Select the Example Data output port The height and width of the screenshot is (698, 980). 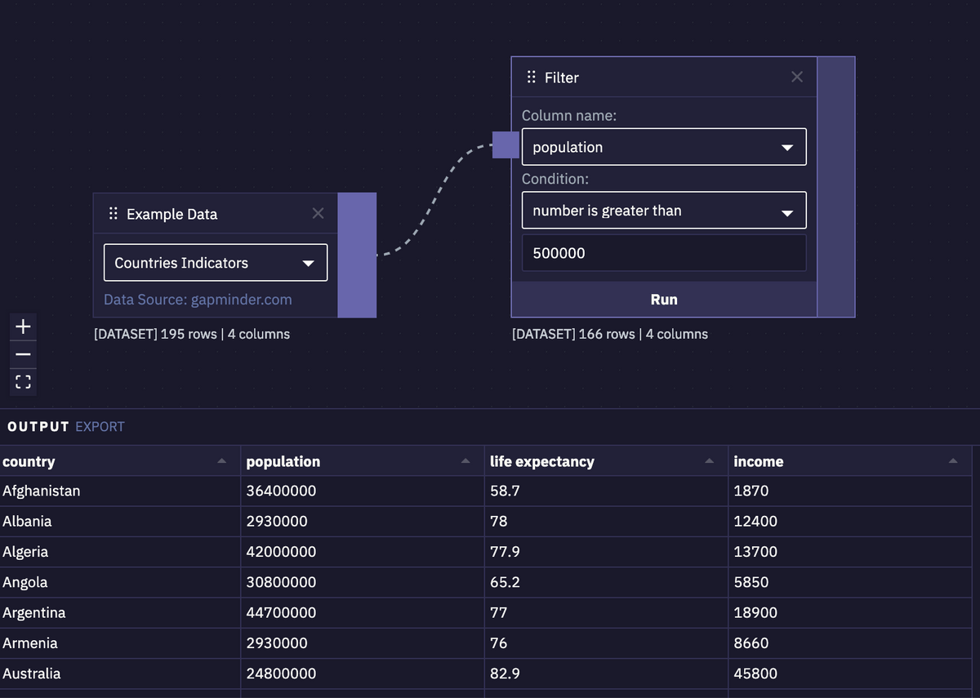[357, 255]
